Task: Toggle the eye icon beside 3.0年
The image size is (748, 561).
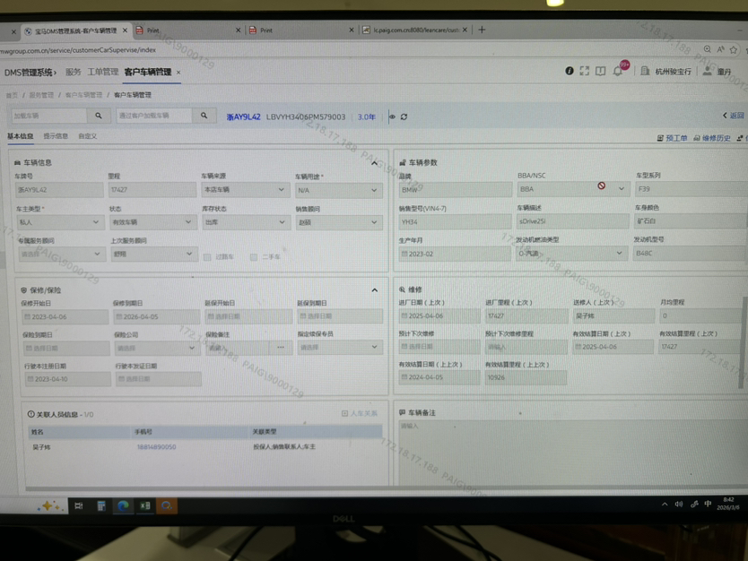Action: coord(392,117)
